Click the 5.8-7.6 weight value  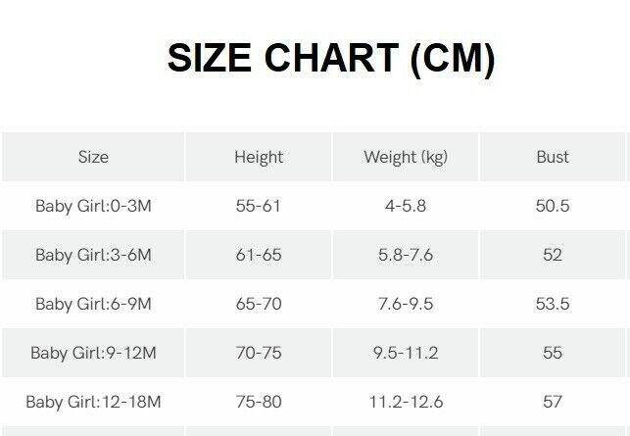point(406,255)
